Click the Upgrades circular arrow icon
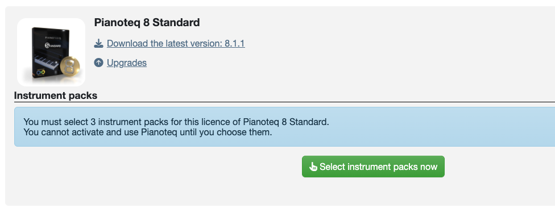The image size is (555, 212). tap(98, 63)
